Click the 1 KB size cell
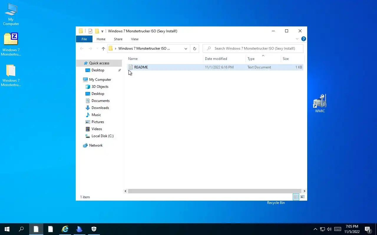Viewport: 377px width, 235px height. click(x=299, y=67)
